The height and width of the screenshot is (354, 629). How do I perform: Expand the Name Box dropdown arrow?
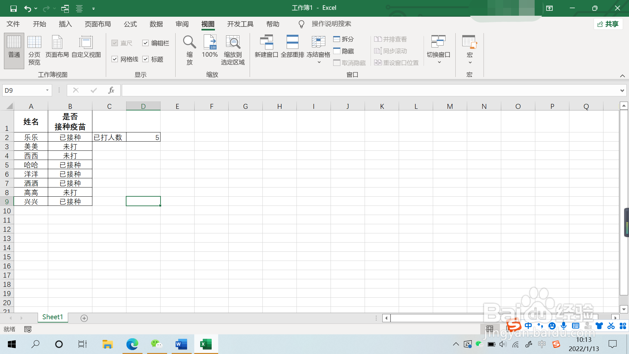[47, 90]
